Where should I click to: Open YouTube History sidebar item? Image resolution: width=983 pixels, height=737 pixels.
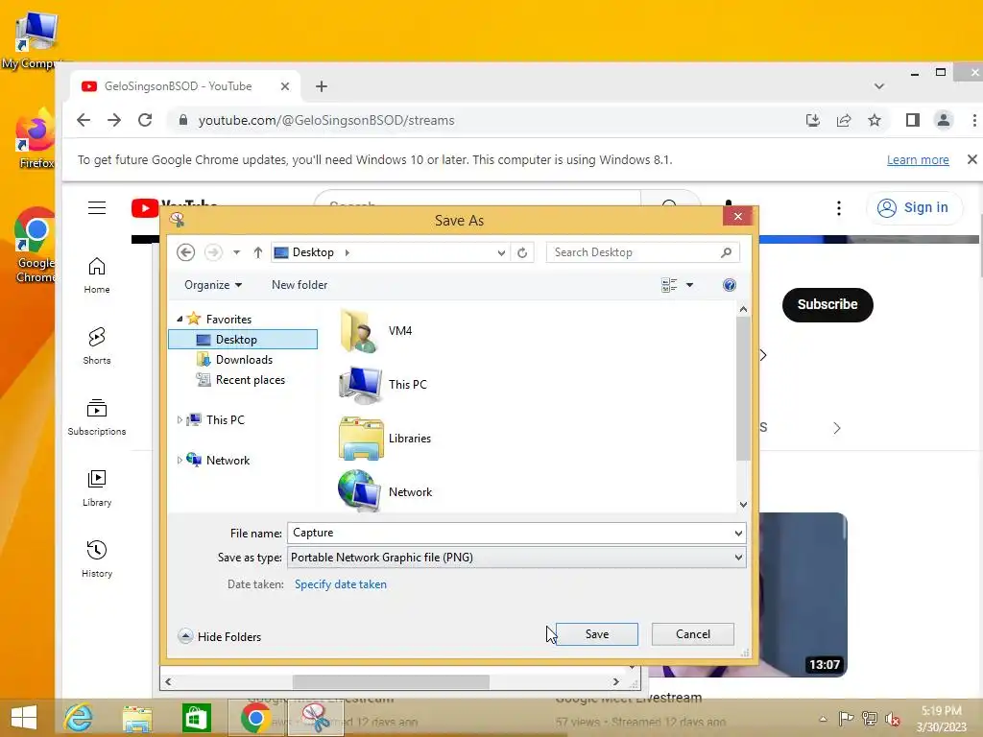[97, 559]
